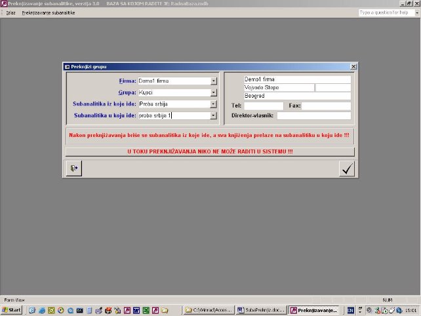Open the folder icon in quick launch

click(x=165, y=310)
